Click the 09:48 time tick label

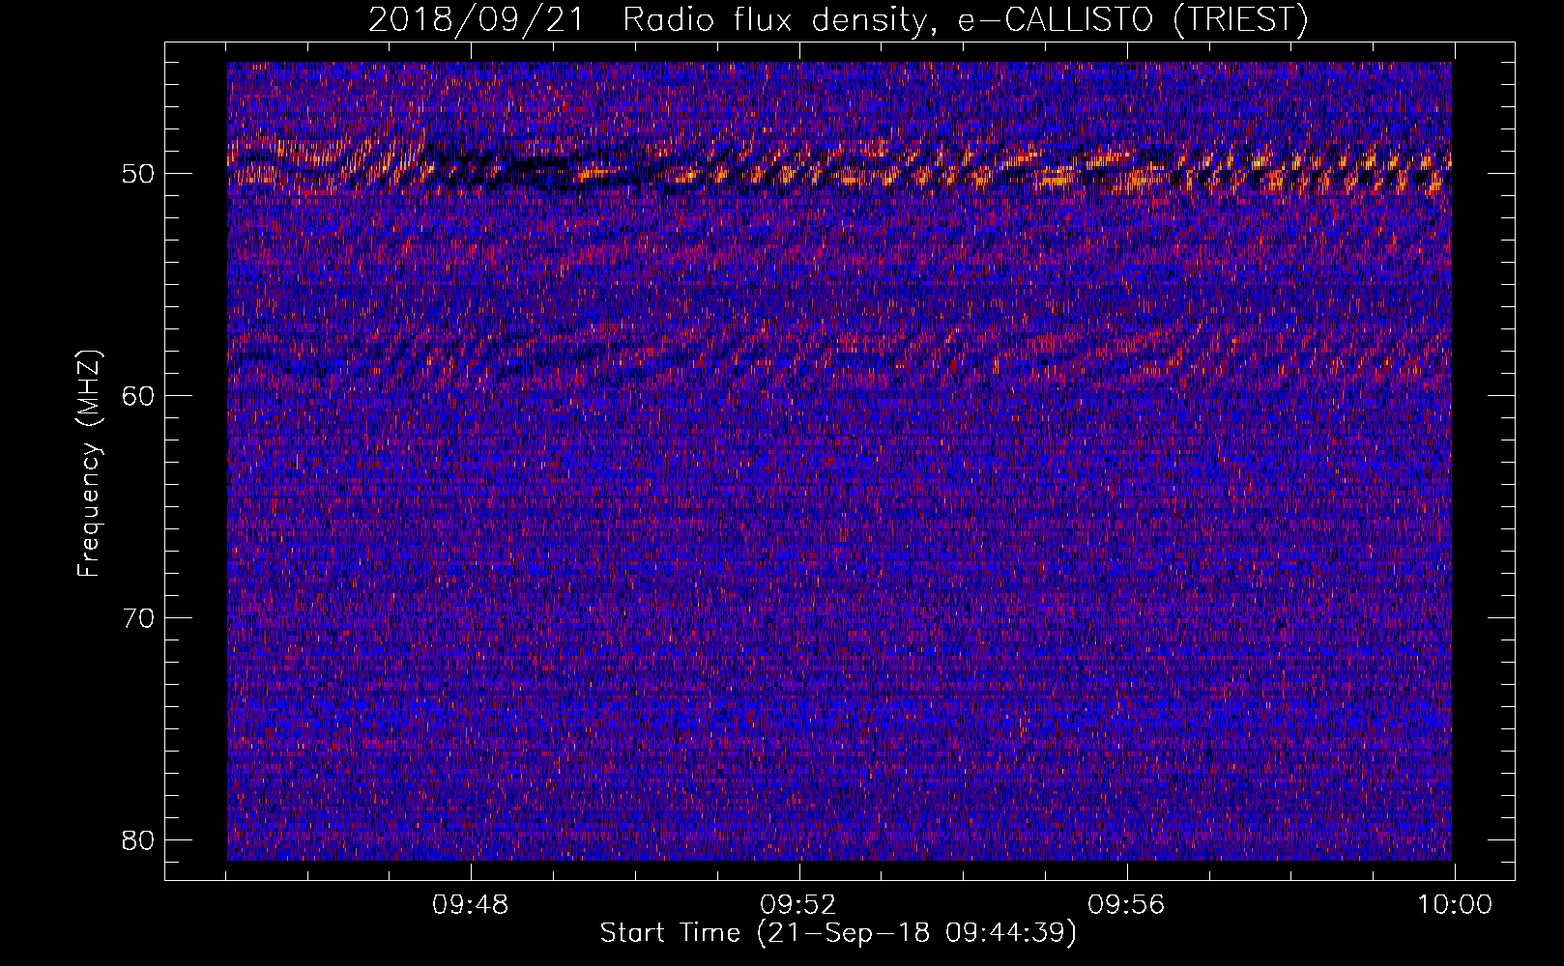tap(471, 905)
